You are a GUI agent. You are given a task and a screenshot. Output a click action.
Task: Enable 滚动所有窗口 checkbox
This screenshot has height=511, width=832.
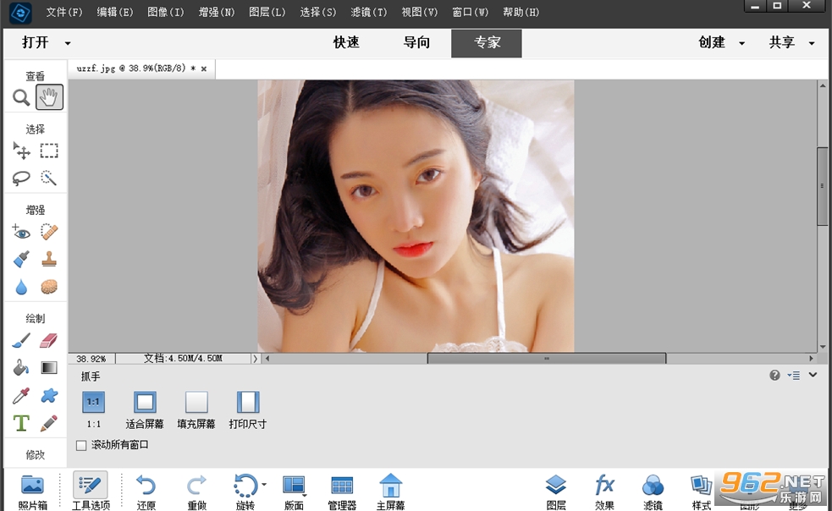pyautogui.click(x=81, y=445)
